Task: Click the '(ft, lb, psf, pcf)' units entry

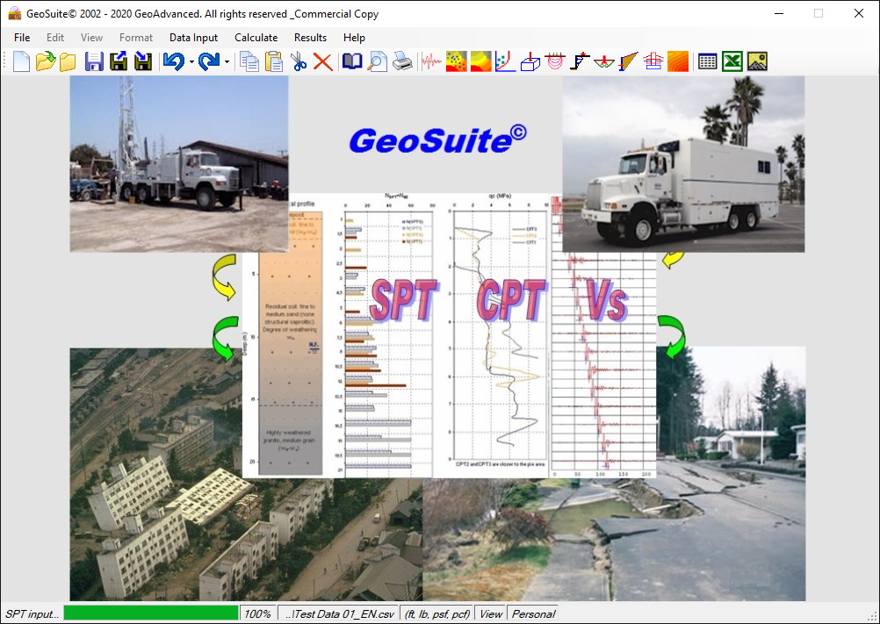Action: click(x=436, y=614)
